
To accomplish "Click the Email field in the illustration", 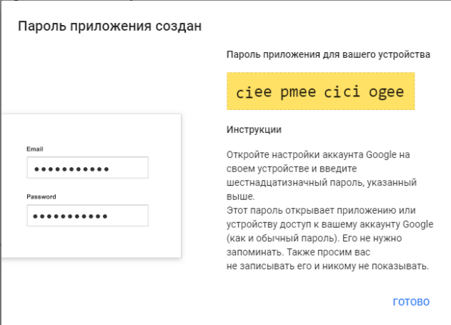I will coord(87,168).
